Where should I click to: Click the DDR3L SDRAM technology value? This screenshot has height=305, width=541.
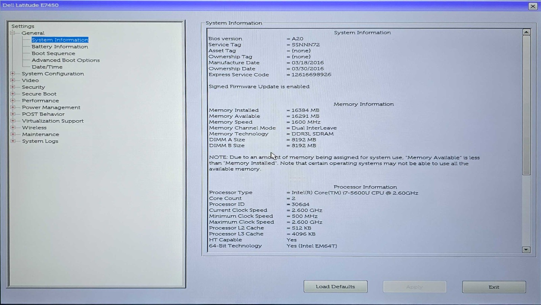[313, 134]
